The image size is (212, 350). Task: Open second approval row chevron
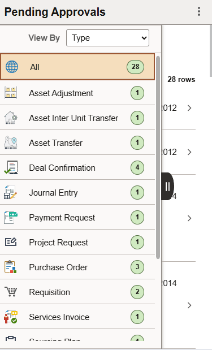189,152
